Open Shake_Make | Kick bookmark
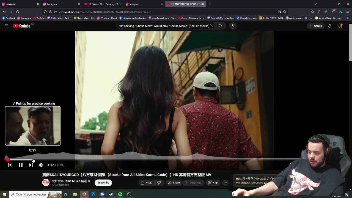352x198 pixels. point(84,18)
